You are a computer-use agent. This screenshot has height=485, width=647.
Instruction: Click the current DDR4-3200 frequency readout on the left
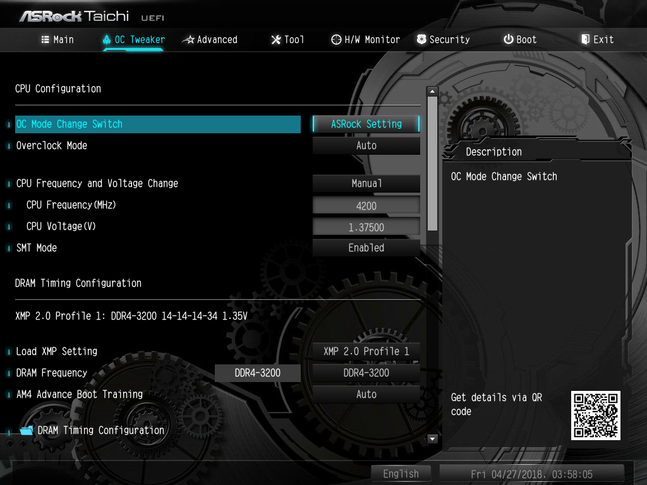point(258,373)
